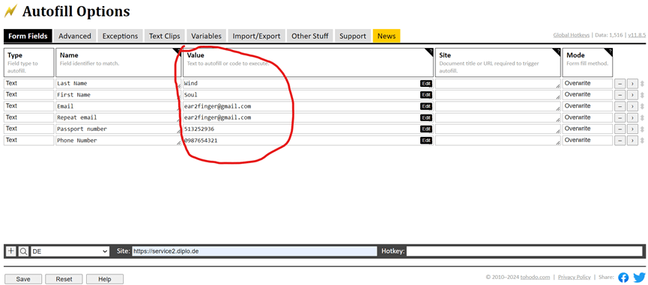Image resolution: width=648 pixels, height=285 pixels.
Task: Switch to the Advanced tab
Action: tap(75, 36)
